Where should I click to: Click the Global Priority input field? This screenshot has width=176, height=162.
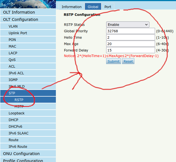(x=130, y=31)
